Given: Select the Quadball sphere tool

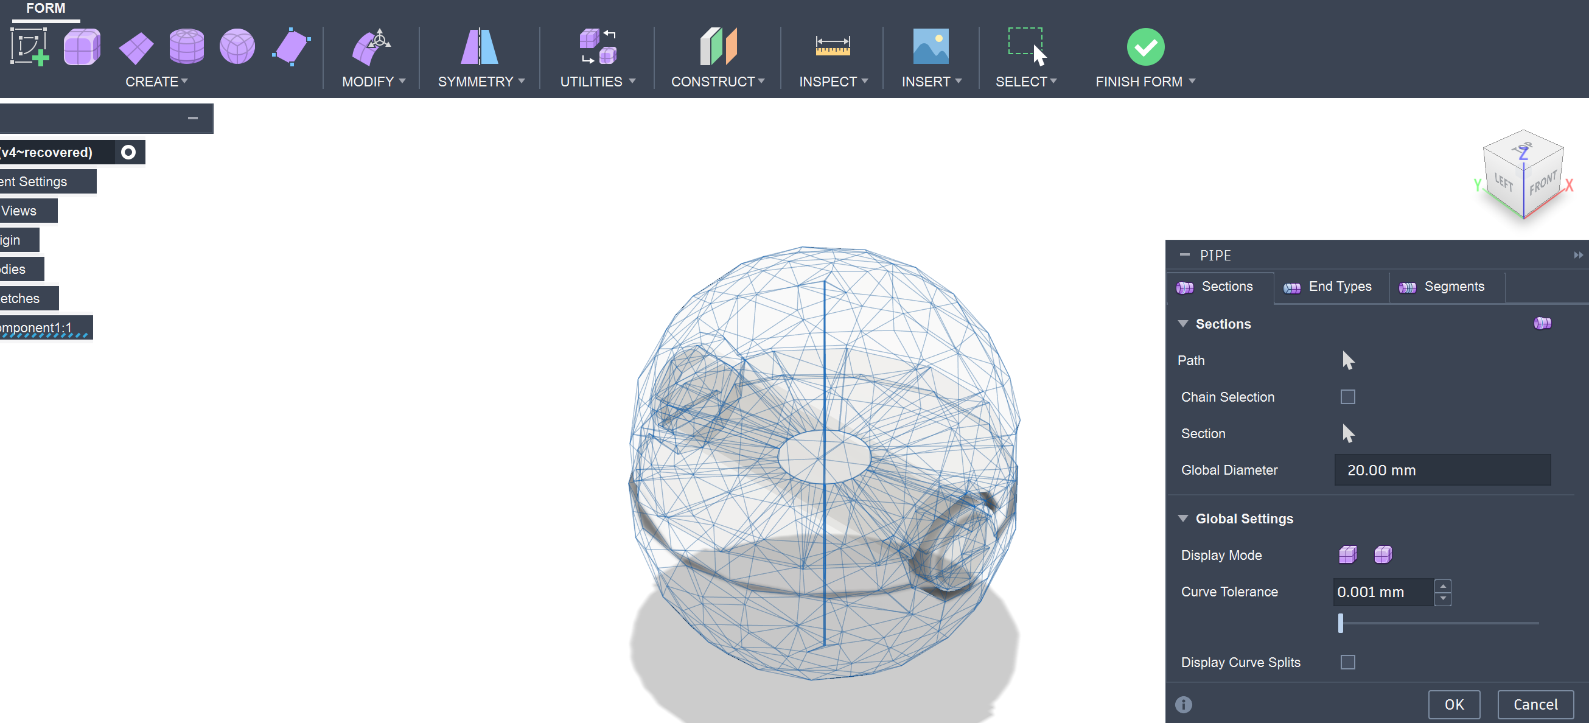Looking at the screenshot, I should tap(237, 47).
